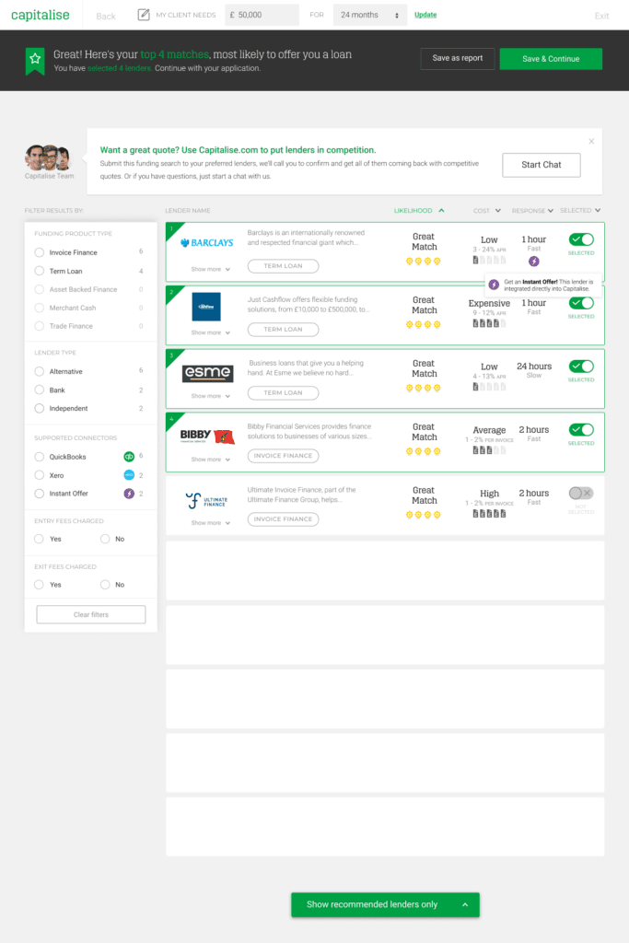Expand Show more for Bibby

(211, 460)
